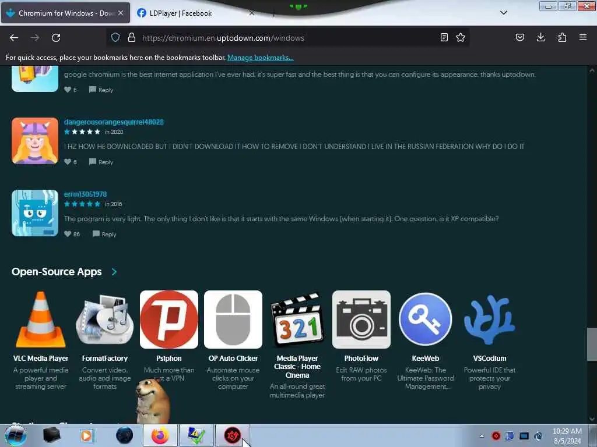The width and height of the screenshot is (597, 447).
Task: Go forward using the forward arrow
Action: pyautogui.click(x=34, y=38)
